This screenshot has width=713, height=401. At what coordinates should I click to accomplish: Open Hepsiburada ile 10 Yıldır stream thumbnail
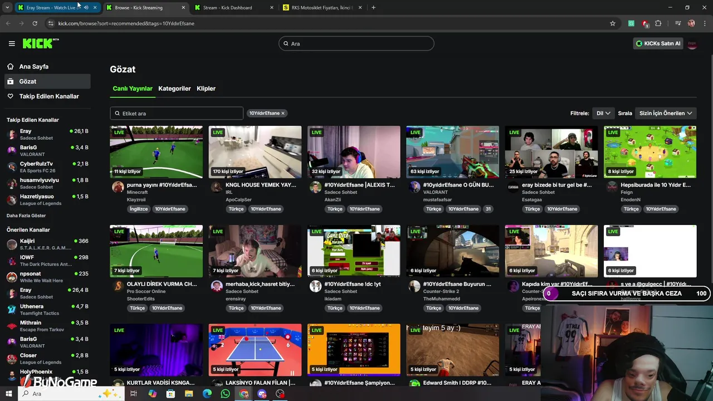click(x=650, y=152)
